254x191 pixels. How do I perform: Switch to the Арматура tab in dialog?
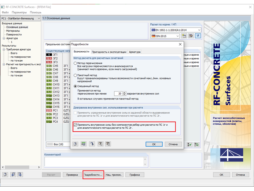[x=135, y=52]
